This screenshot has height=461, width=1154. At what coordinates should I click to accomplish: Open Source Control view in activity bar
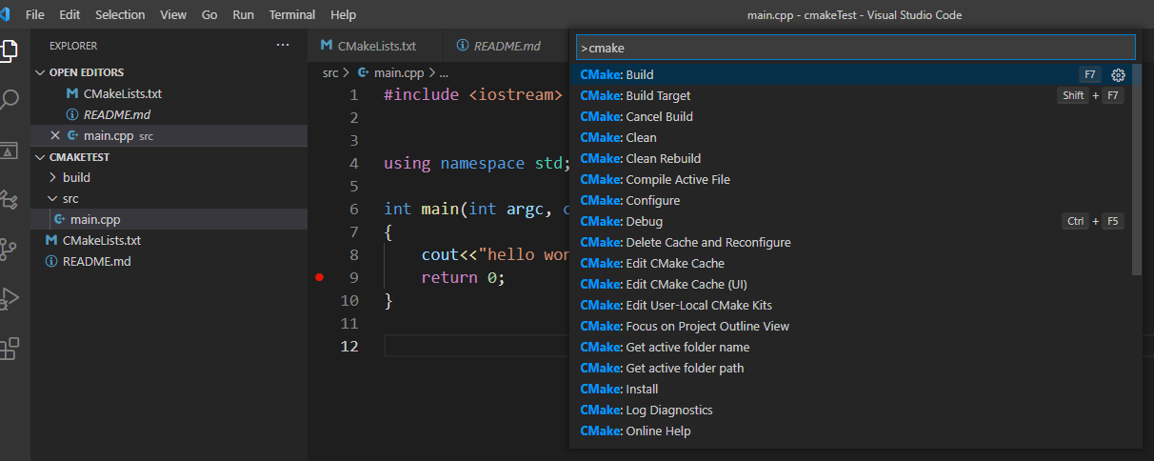click(9, 250)
